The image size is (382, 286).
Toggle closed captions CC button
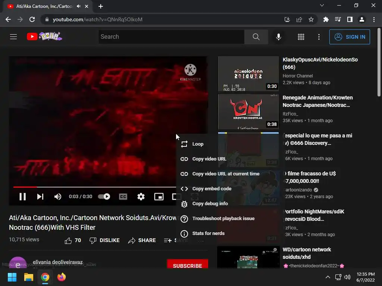pyautogui.click(x=123, y=197)
